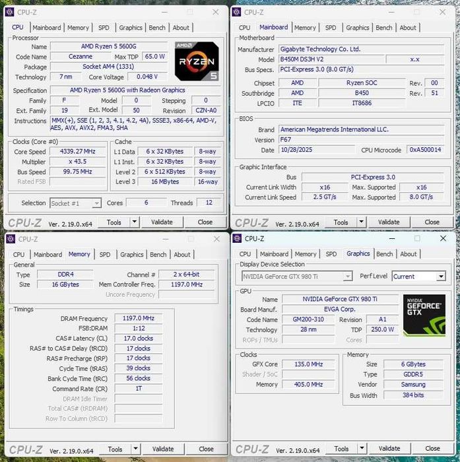Open the Tools dropdown arrow in the Graphics window
Viewport: 460px width, 462px height.
coord(362,448)
